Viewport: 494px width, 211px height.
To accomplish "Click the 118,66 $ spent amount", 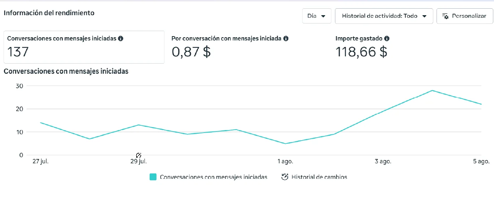I will point(361,52).
